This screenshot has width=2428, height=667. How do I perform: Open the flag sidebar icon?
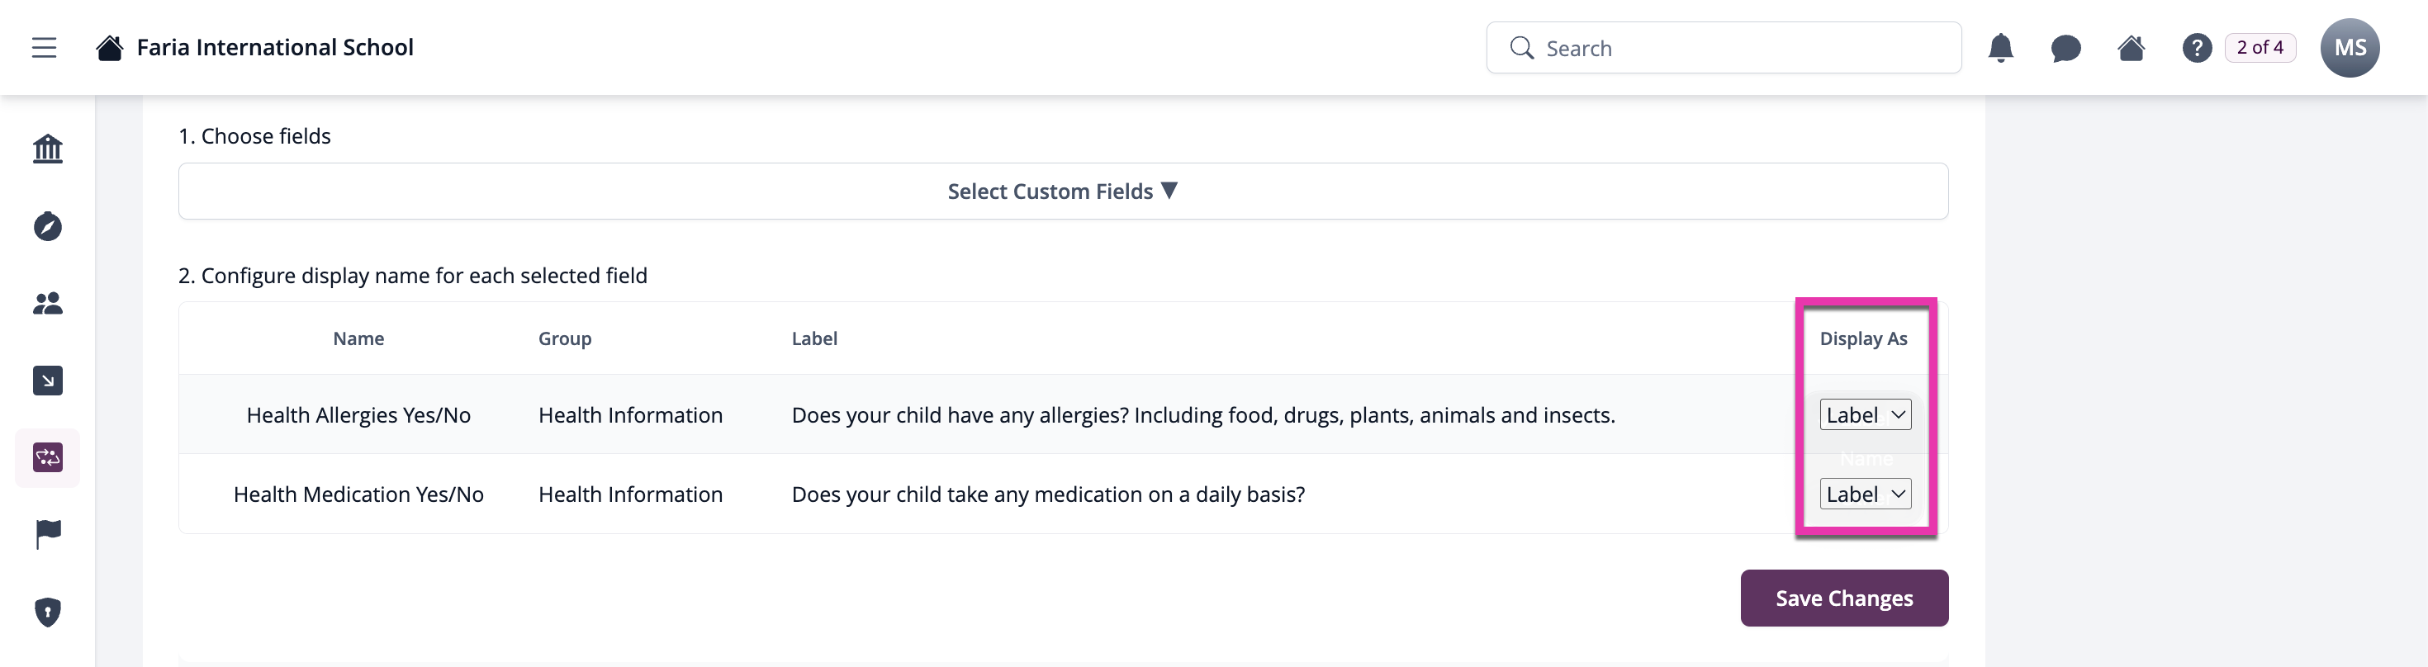(48, 534)
